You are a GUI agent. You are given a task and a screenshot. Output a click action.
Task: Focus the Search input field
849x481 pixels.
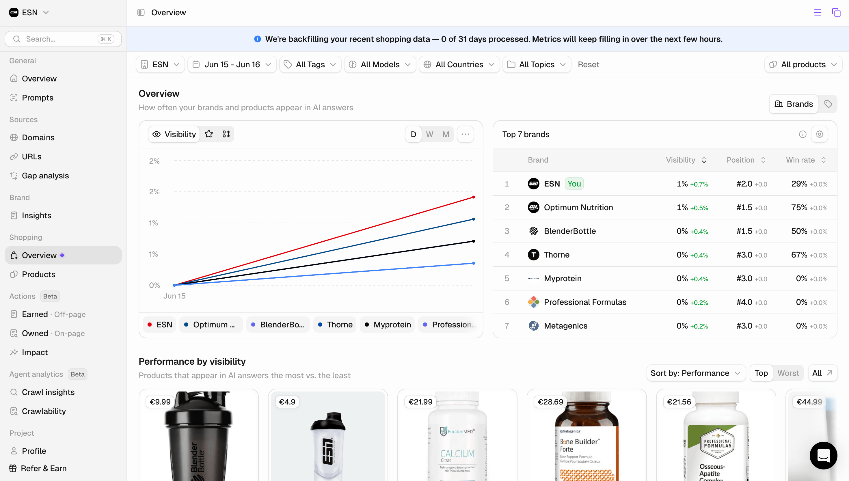click(x=63, y=39)
